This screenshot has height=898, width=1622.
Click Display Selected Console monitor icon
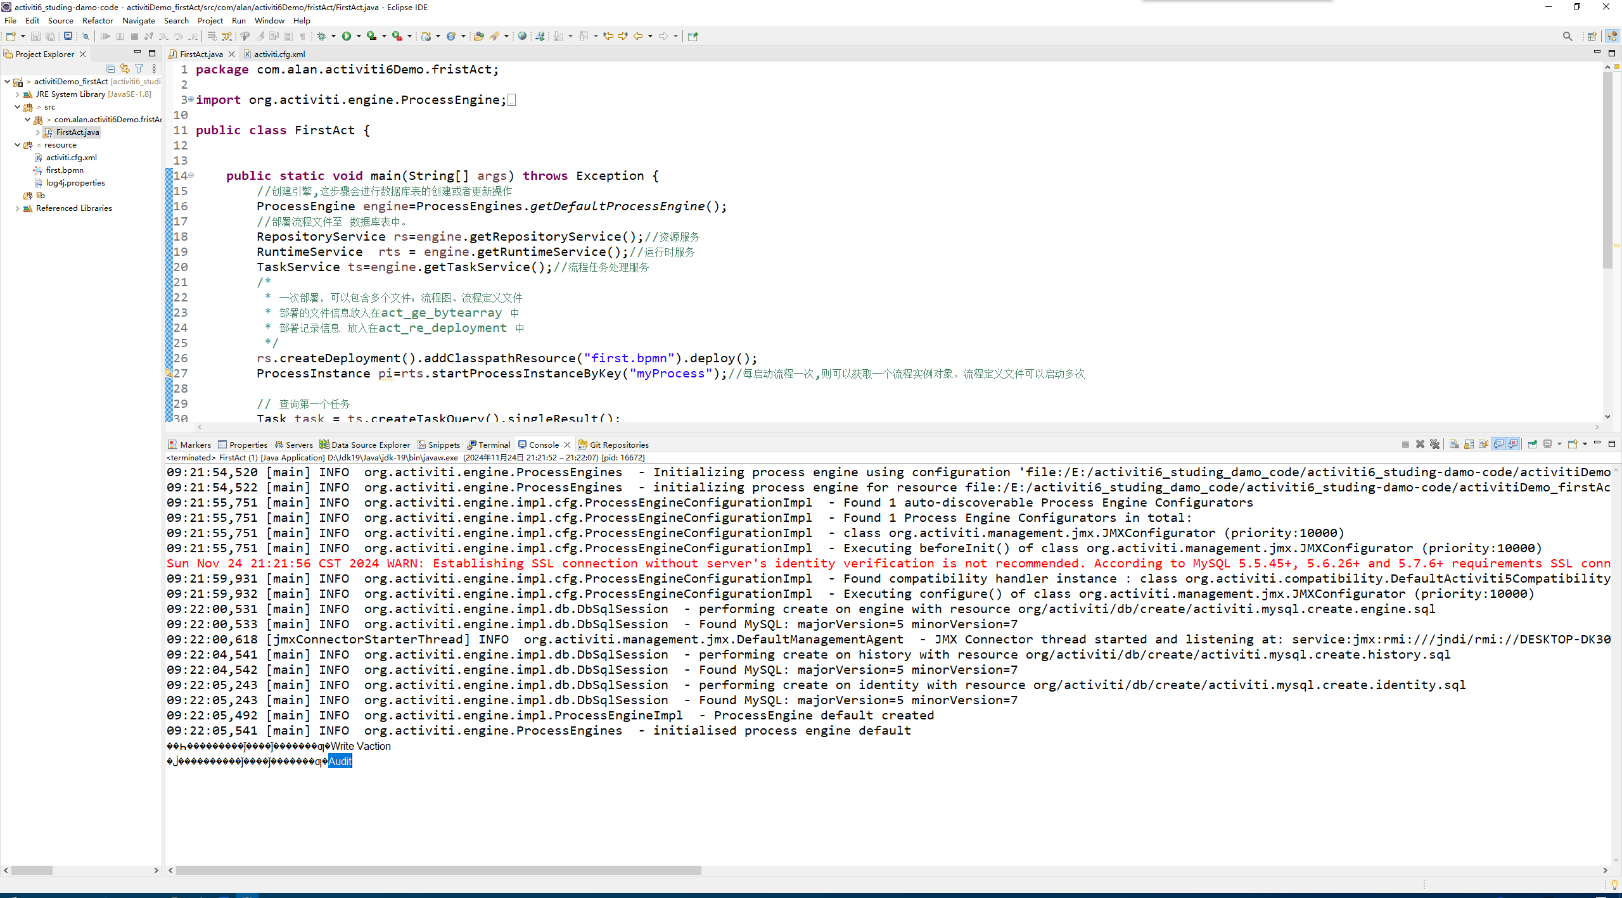(1548, 444)
